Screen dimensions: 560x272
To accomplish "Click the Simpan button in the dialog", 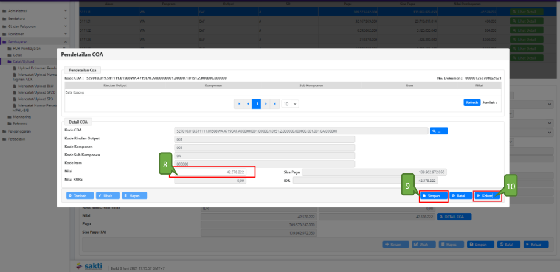I will [434, 195].
